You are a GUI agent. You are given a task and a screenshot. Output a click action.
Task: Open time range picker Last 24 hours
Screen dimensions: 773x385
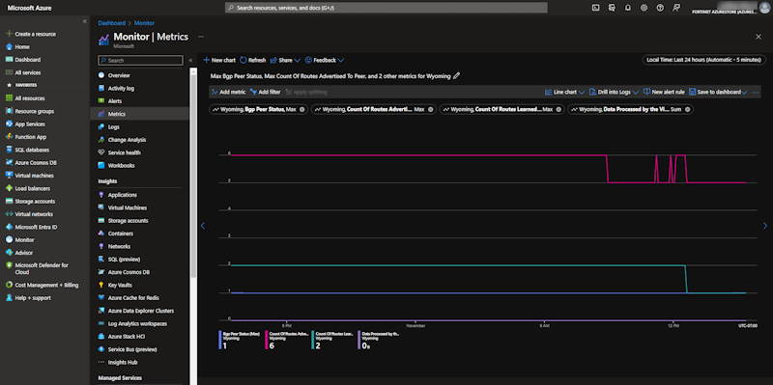[704, 60]
